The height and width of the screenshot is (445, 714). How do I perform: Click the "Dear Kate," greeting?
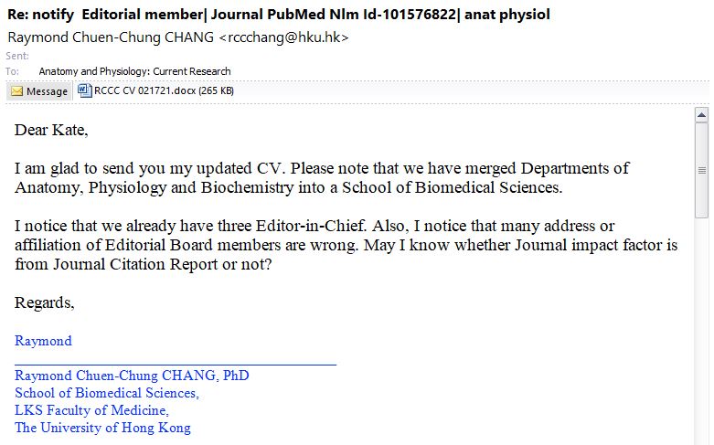51,131
